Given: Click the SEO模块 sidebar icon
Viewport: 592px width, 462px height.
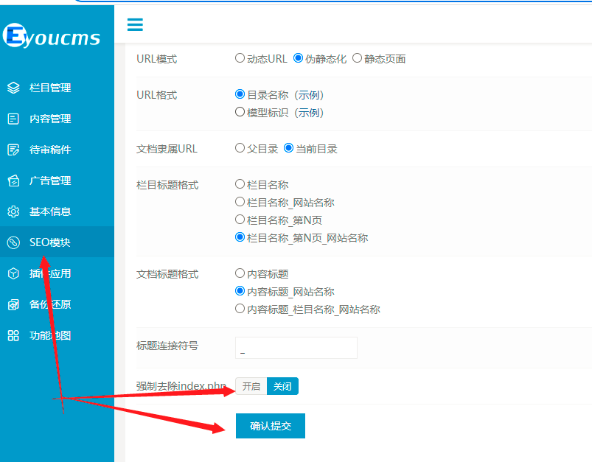Looking at the screenshot, I should click(x=13, y=242).
